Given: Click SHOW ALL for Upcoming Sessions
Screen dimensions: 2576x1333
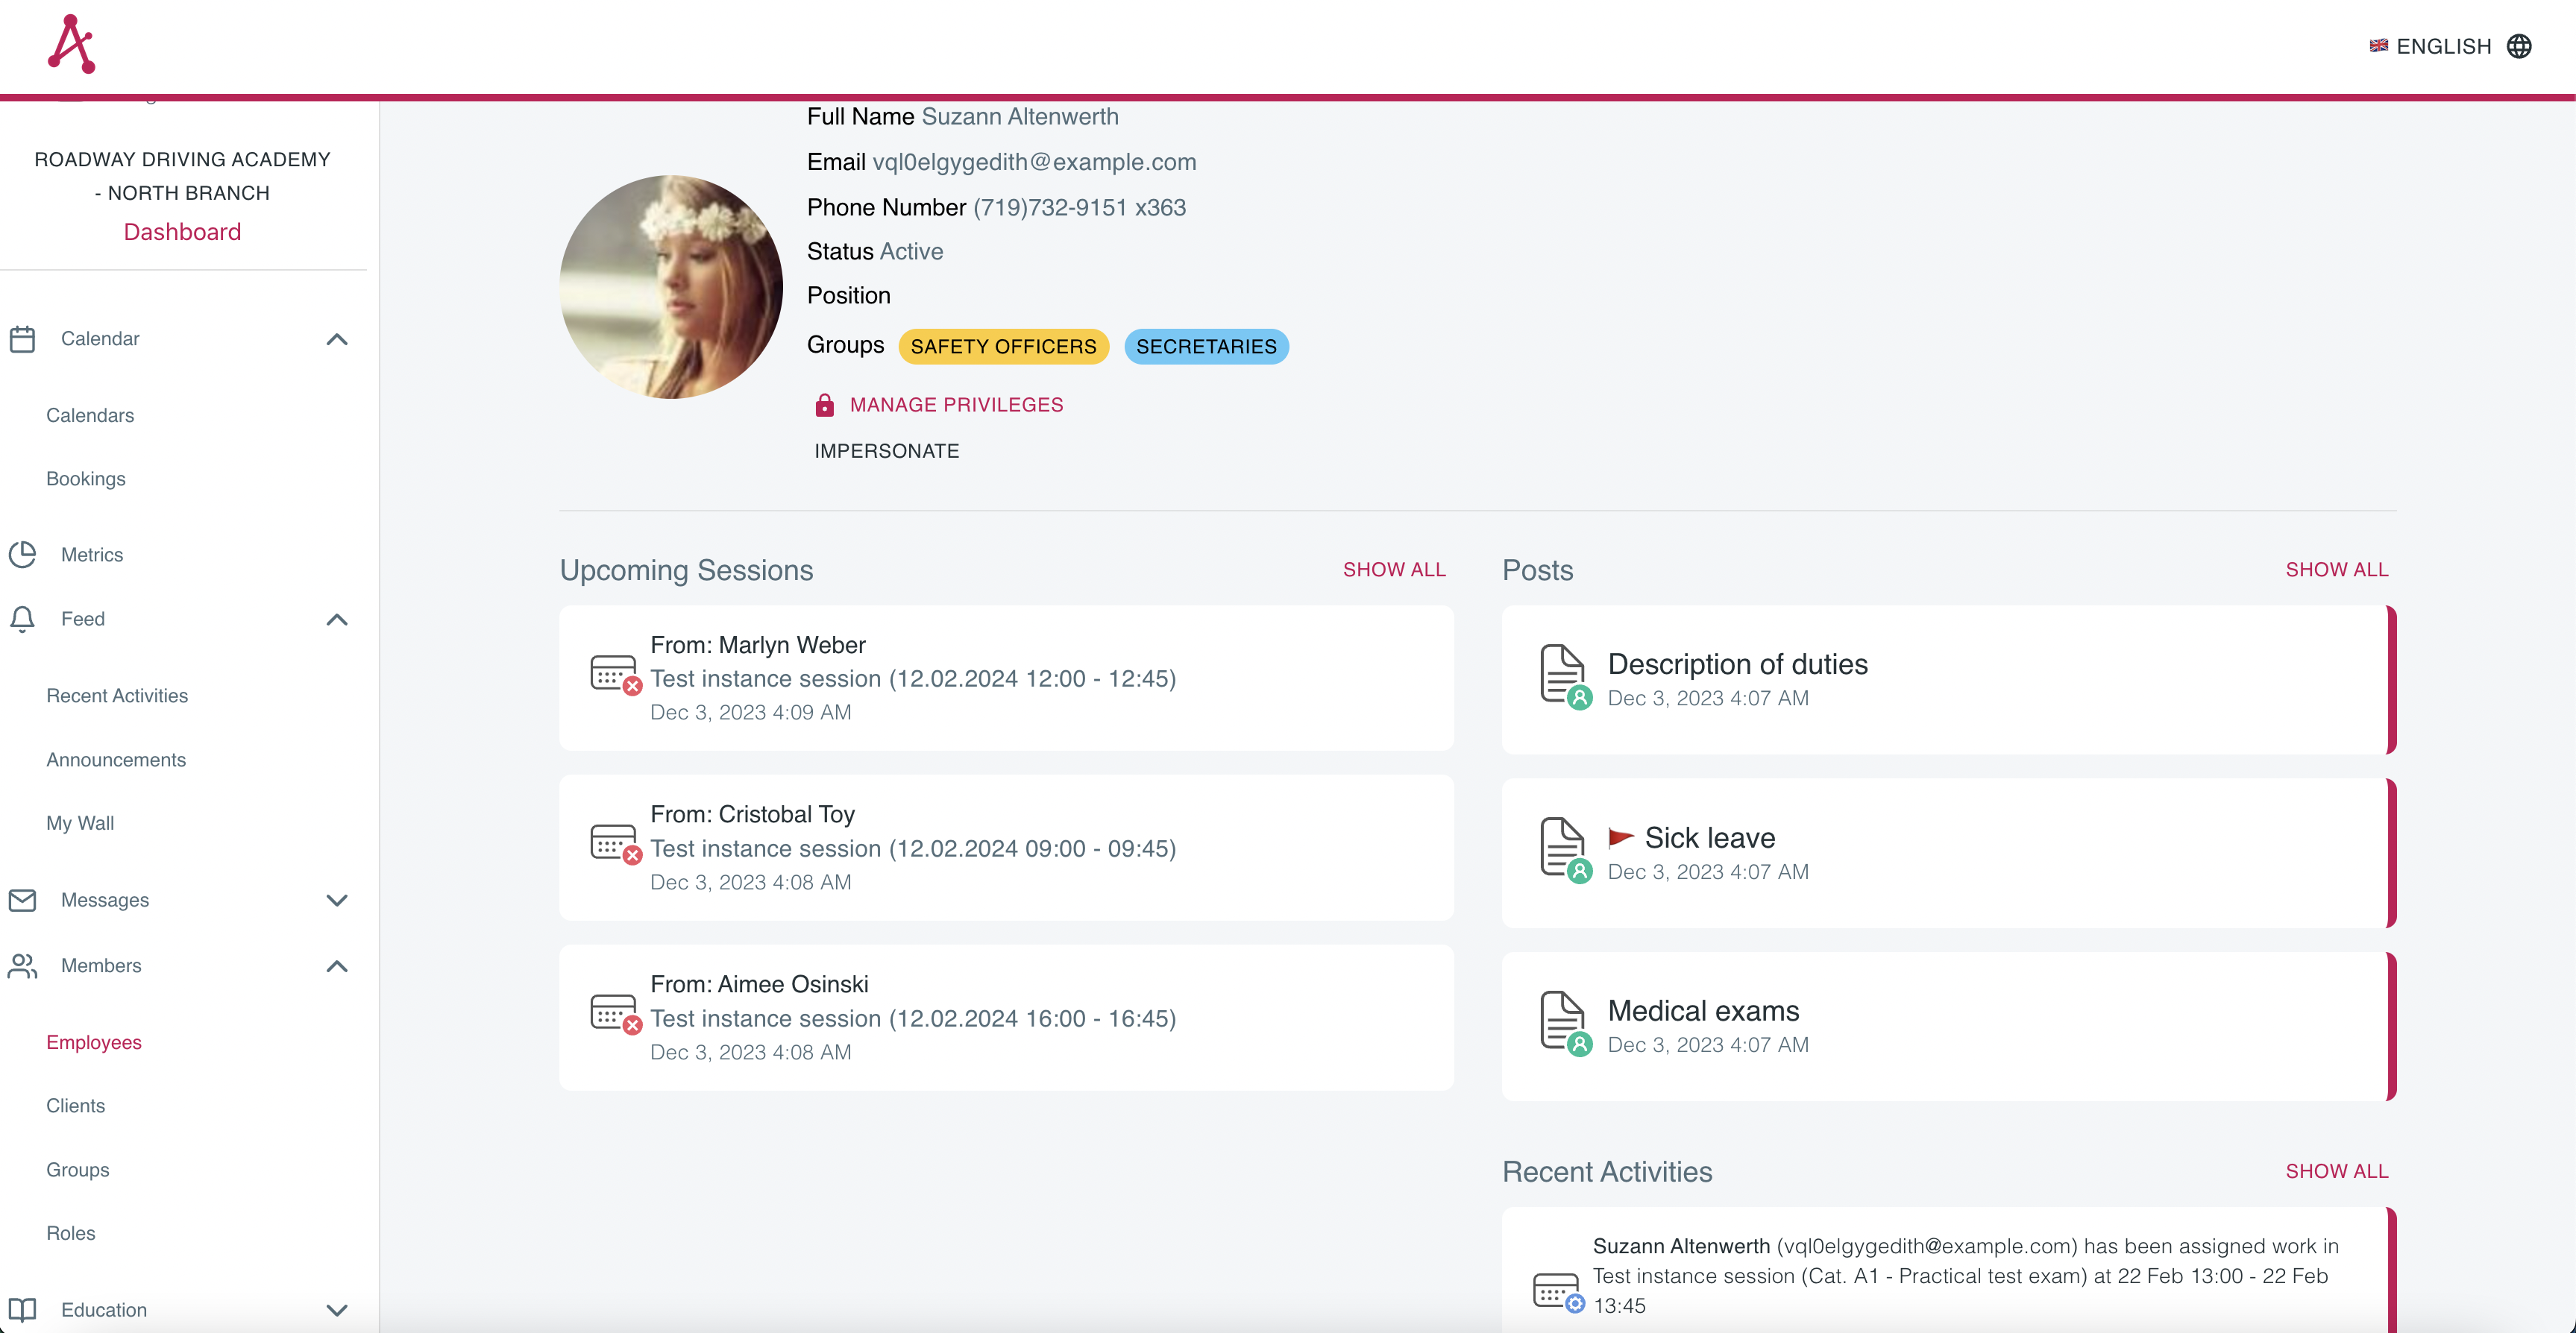Looking at the screenshot, I should pos(1394,569).
